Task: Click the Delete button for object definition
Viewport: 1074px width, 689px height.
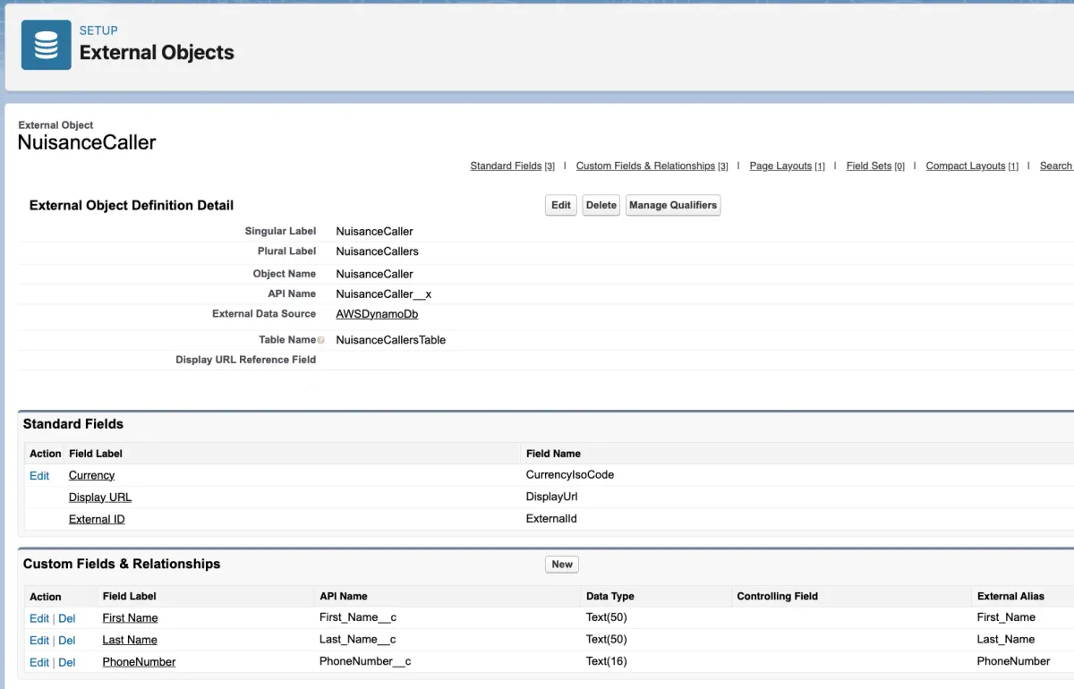Action: (x=601, y=206)
